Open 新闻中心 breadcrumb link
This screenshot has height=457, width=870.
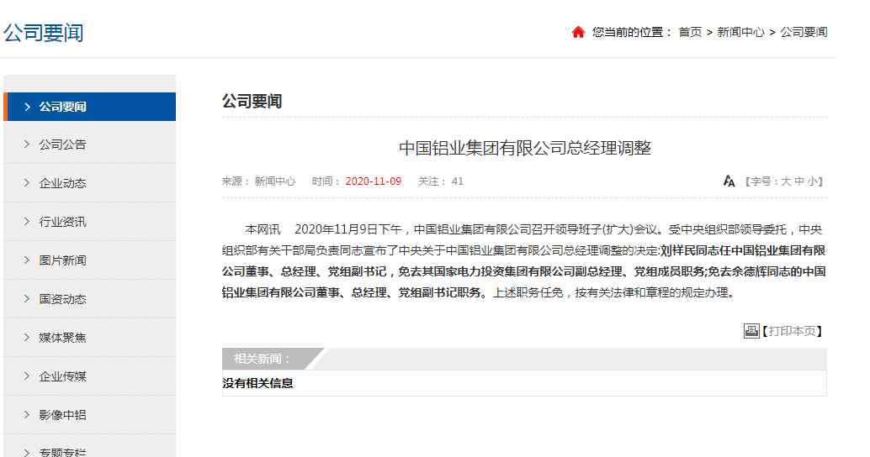740,32
